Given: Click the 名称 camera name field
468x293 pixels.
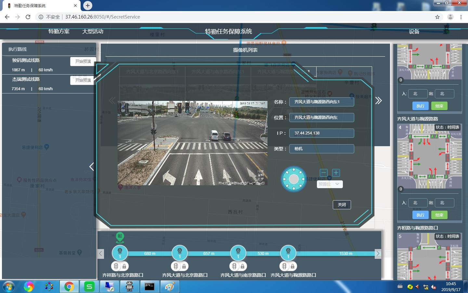Looking at the screenshot, I should (x=322, y=102).
